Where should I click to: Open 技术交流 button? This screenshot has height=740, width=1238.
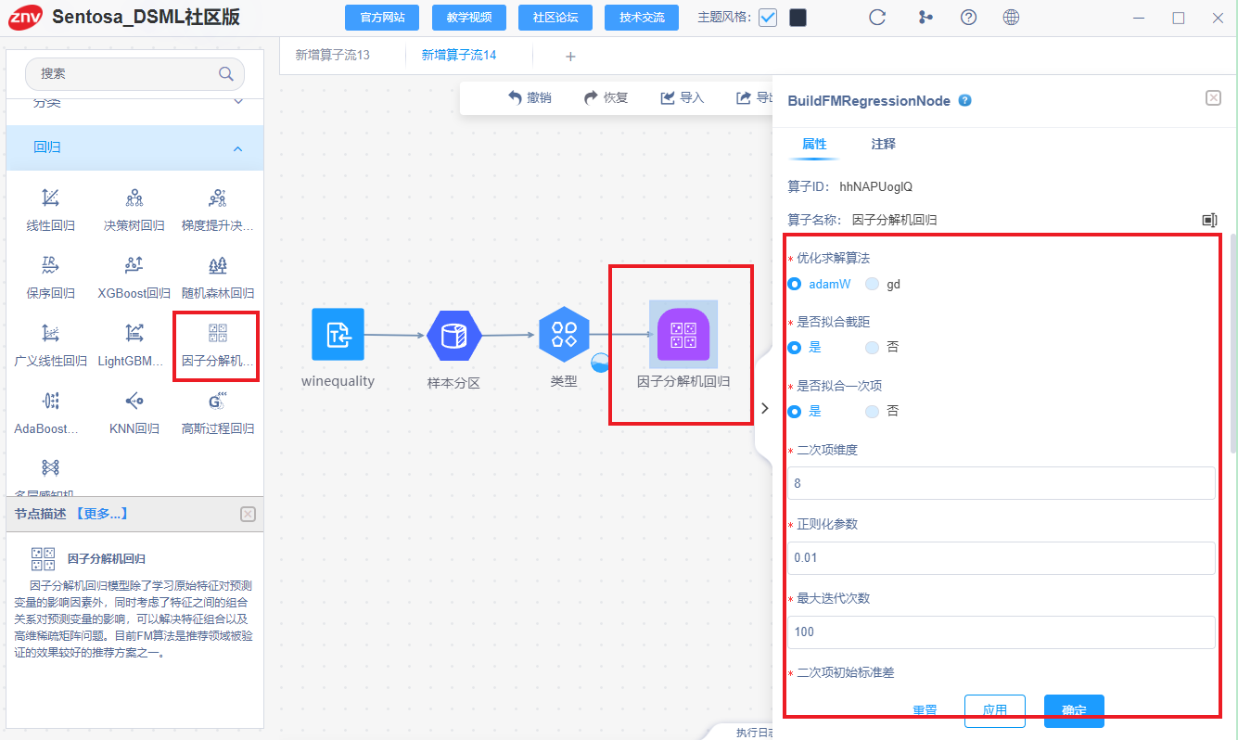pyautogui.click(x=642, y=18)
